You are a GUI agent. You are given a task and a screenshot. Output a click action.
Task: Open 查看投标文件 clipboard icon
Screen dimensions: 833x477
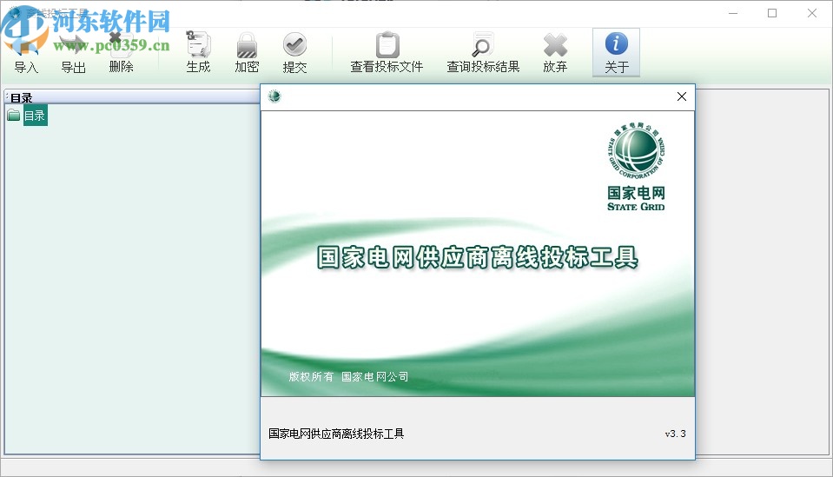[387, 44]
